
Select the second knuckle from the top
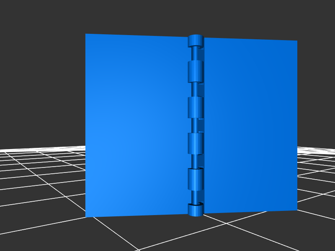(195, 71)
